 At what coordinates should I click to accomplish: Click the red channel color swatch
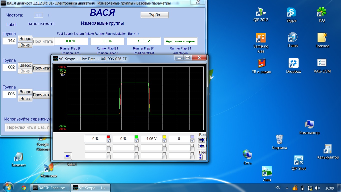[x=108, y=137]
